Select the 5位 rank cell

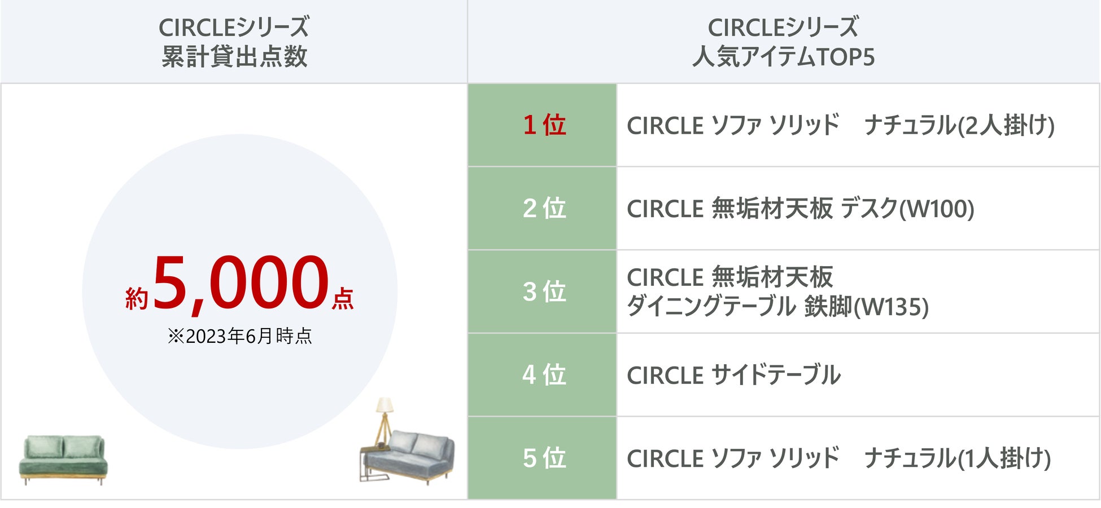(x=542, y=458)
